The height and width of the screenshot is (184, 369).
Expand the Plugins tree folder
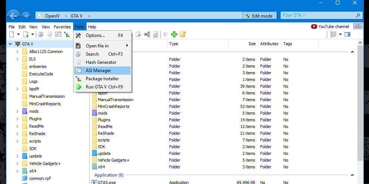click(17, 119)
